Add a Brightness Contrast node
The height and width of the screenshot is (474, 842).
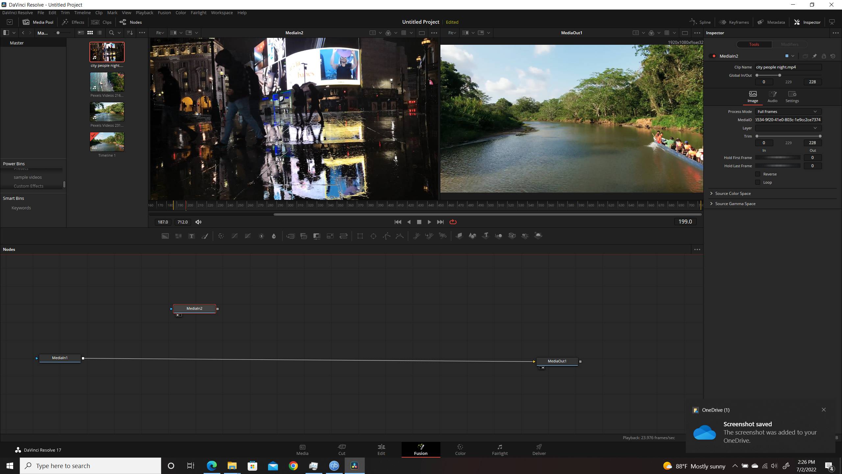coord(261,236)
